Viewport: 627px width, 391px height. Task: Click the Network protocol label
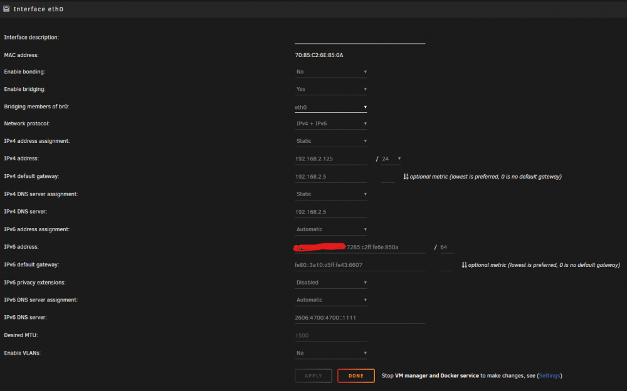[27, 123]
